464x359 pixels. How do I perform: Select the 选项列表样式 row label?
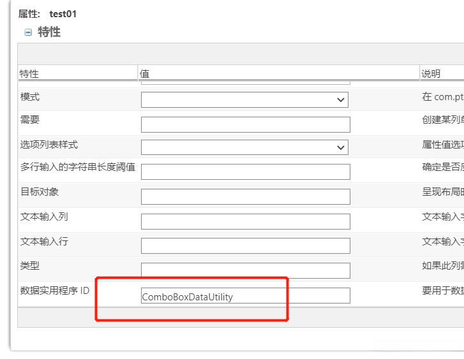click(x=49, y=145)
